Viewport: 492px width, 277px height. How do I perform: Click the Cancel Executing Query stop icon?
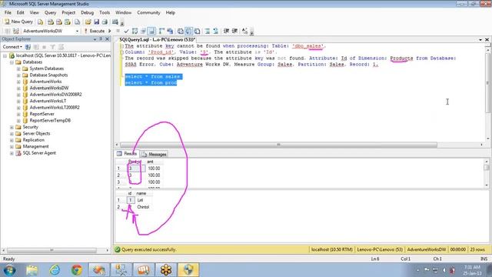click(x=118, y=31)
